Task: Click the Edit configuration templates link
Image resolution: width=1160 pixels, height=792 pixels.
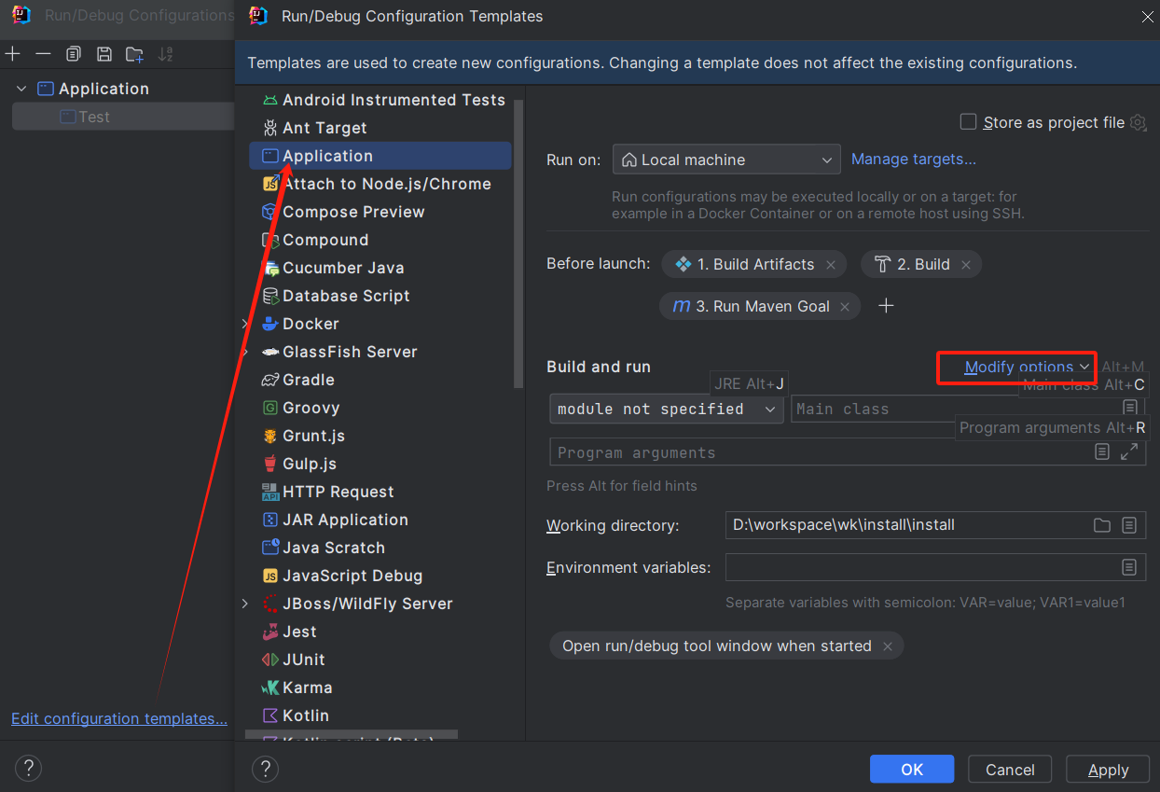Action: click(x=119, y=718)
